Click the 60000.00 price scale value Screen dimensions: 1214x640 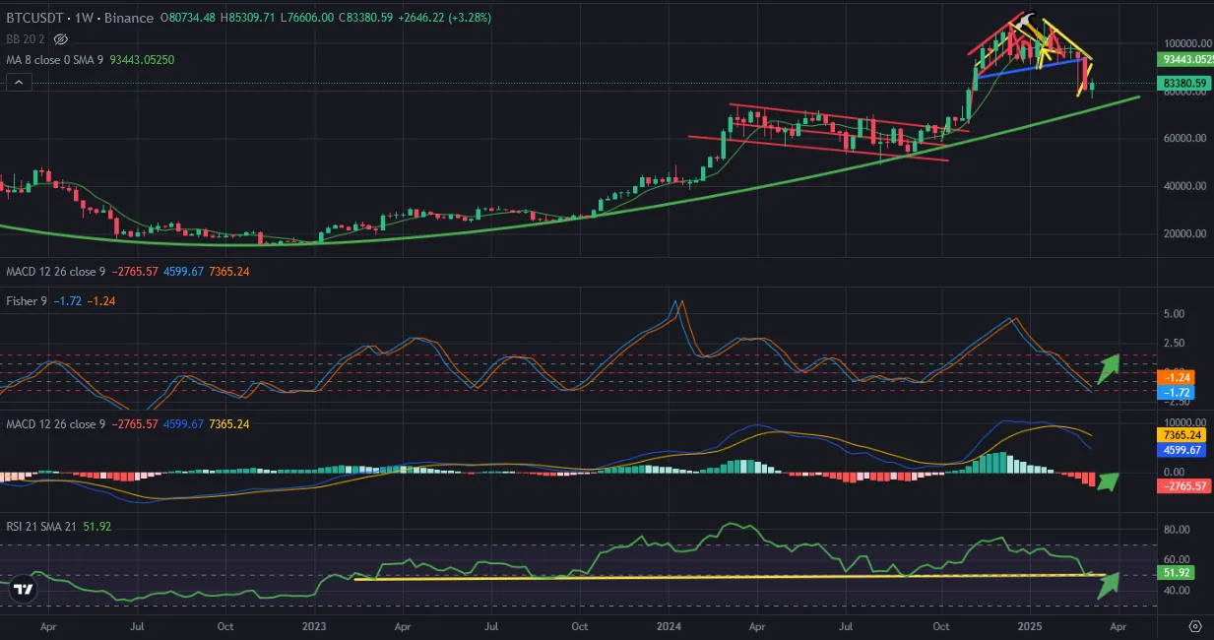pyautogui.click(x=1186, y=138)
